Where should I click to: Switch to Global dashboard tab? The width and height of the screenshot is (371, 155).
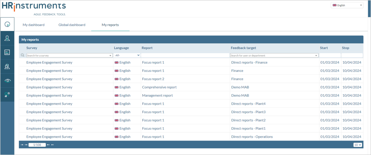tap(72, 25)
